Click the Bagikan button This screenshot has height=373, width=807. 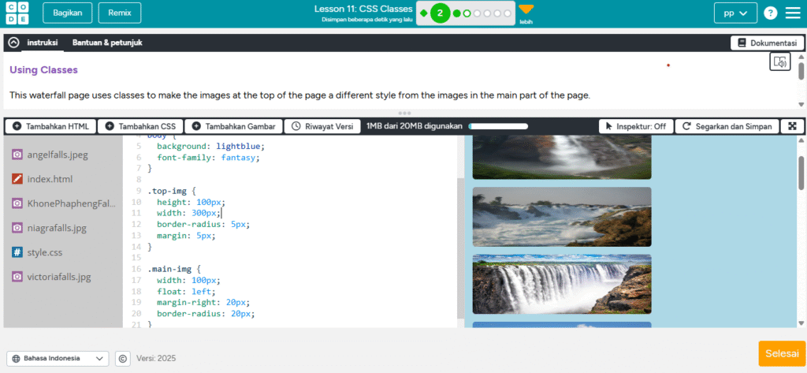(x=67, y=13)
